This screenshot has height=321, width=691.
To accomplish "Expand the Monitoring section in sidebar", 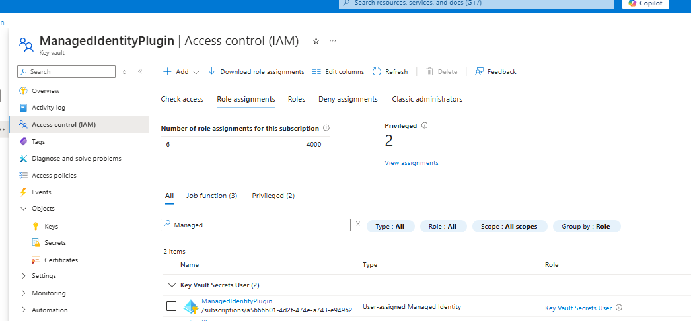I will [24, 293].
